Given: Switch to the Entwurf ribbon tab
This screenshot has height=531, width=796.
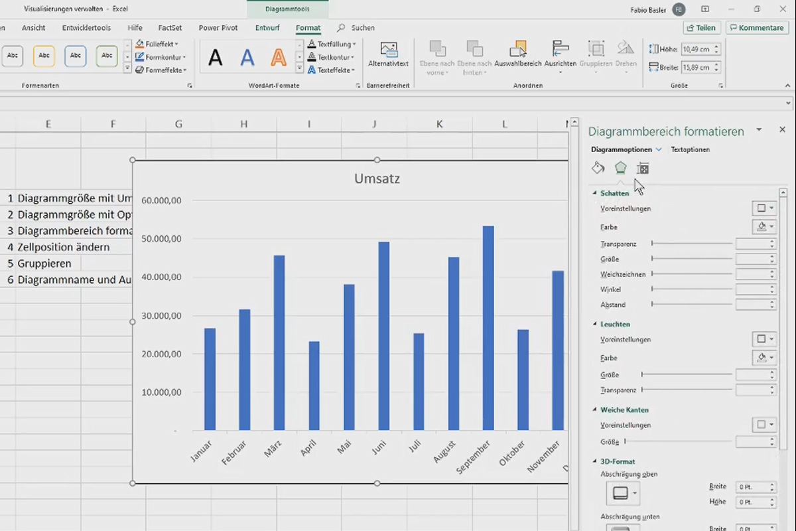Looking at the screenshot, I should [267, 28].
